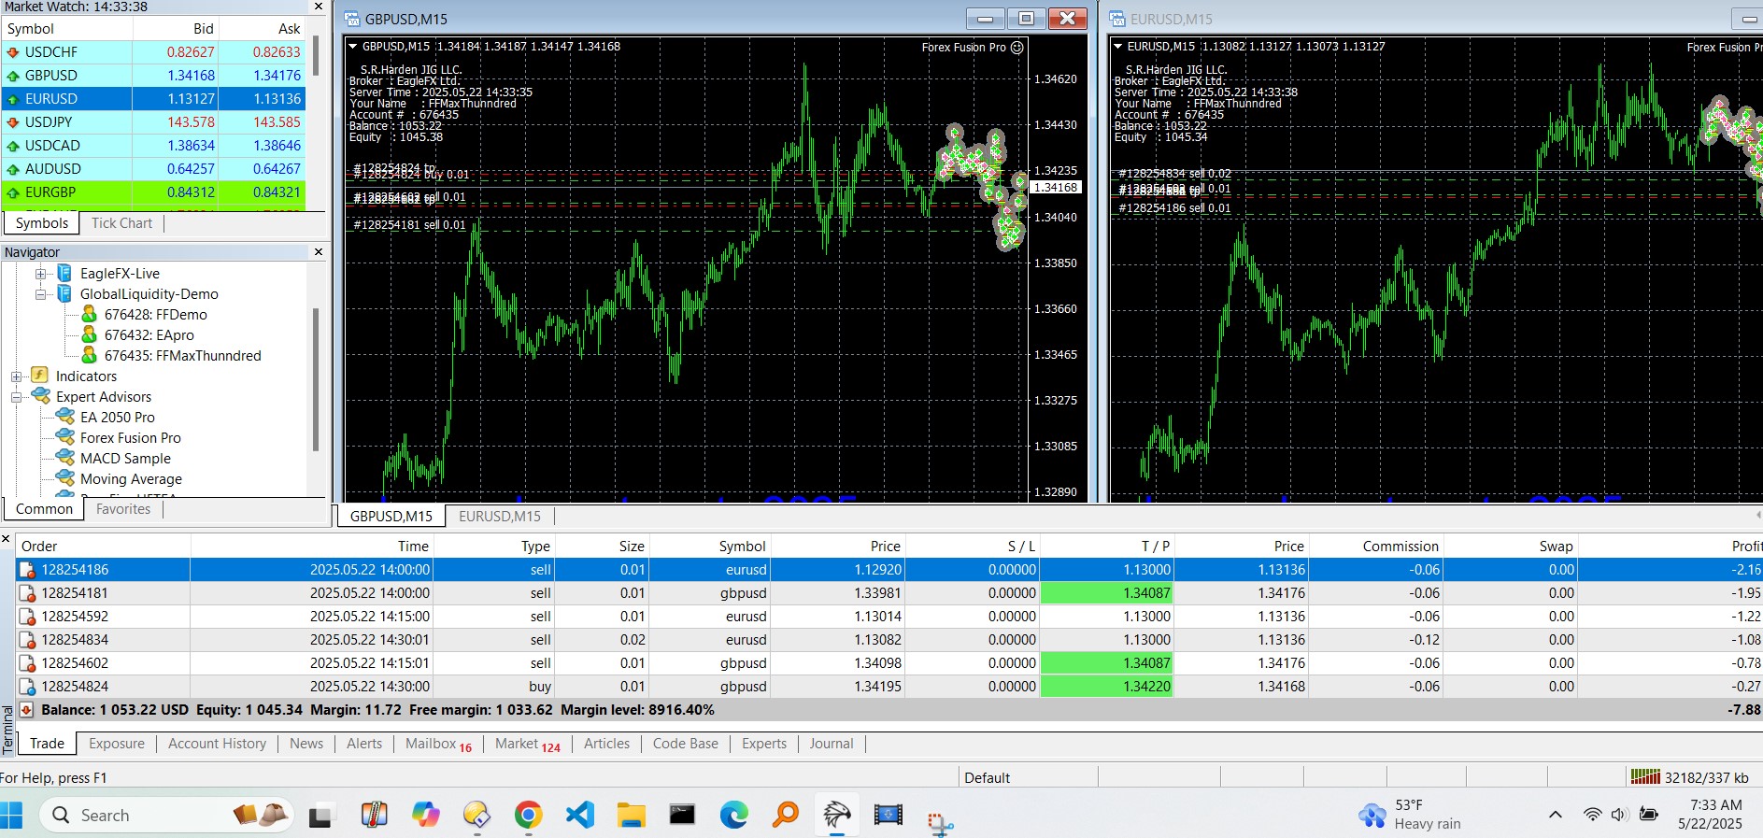Click the order icon for trade 128254824

[x=27, y=687]
